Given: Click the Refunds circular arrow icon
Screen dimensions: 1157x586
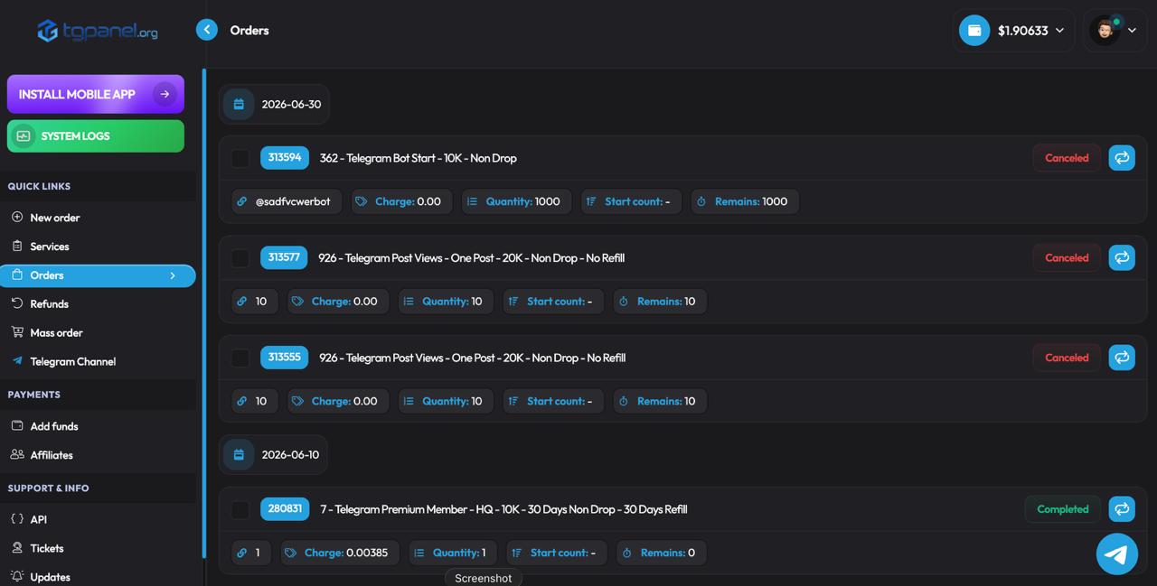Looking at the screenshot, I should point(17,303).
